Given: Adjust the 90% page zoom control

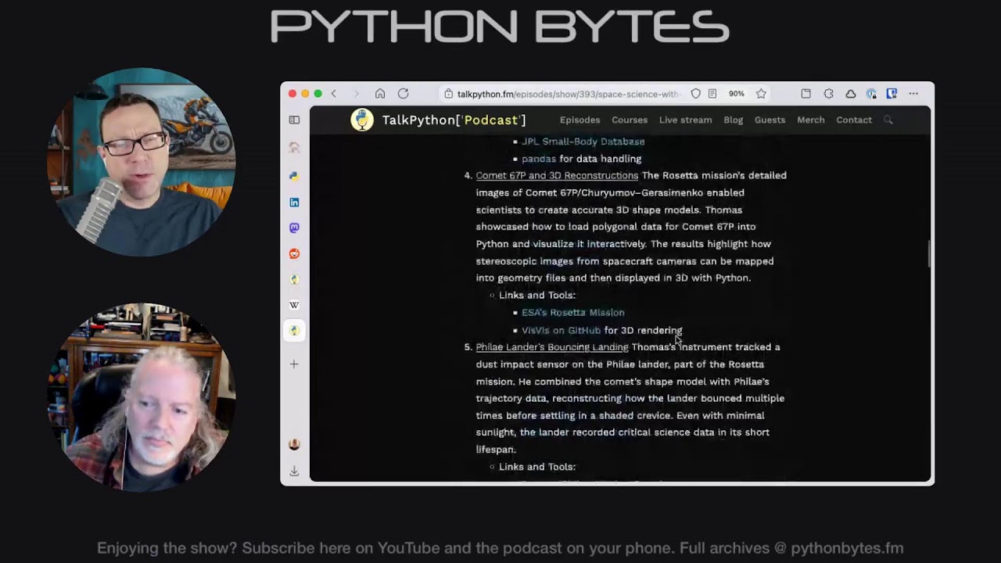Looking at the screenshot, I should [x=736, y=93].
